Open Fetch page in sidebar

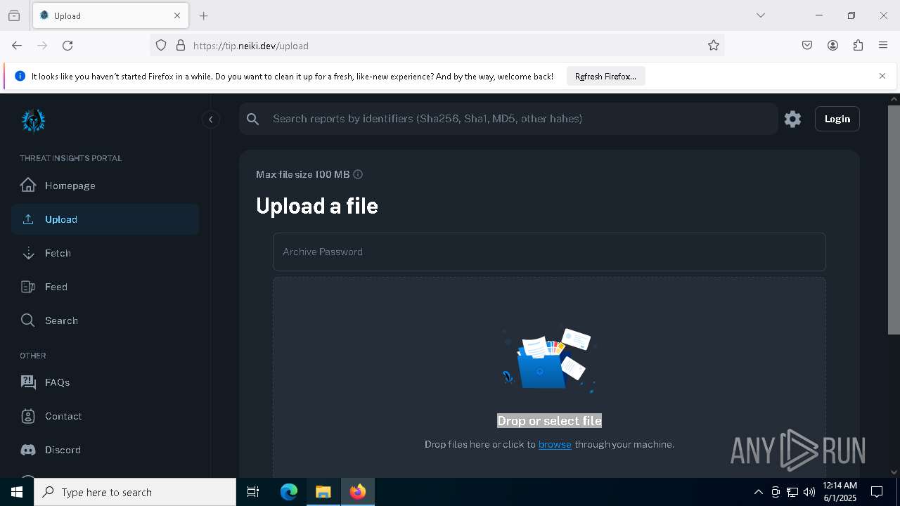tap(105, 253)
